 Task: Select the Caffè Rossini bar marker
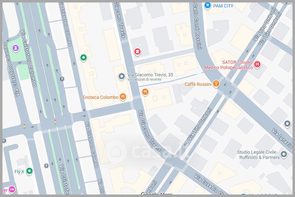tap(216, 84)
